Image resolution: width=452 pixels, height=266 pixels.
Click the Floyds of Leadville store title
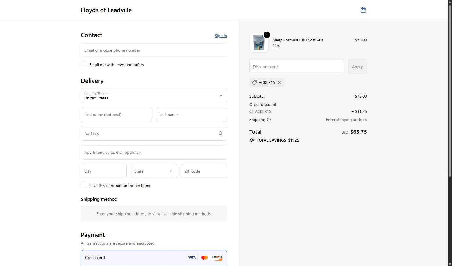pos(106,10)
